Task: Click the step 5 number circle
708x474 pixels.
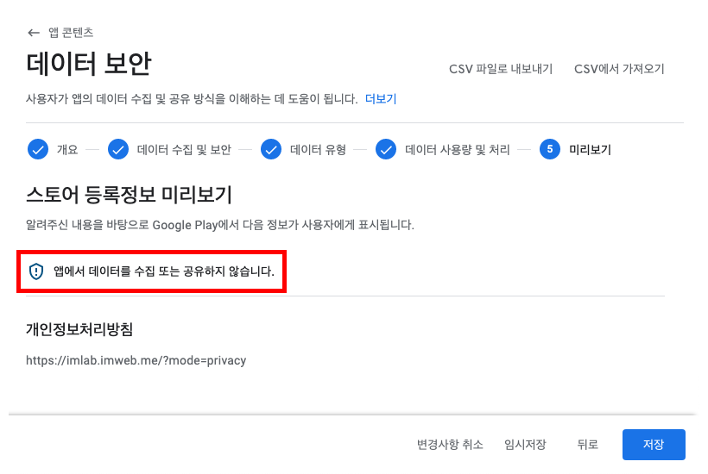Action: pyautogui.click(x=550, y=149)
